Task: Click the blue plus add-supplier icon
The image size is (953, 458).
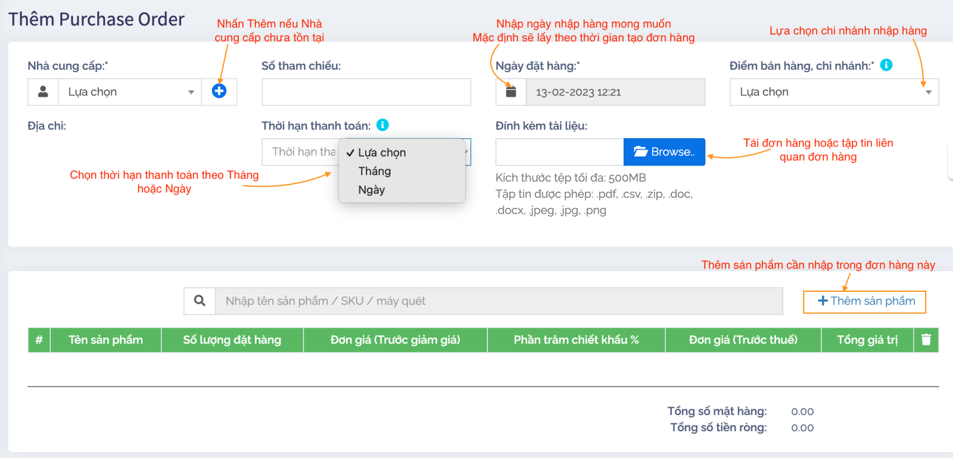Action: coord(219,91)
